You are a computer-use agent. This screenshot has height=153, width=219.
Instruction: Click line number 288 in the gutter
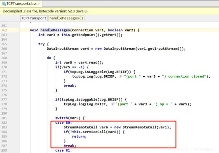coord(4,150)
